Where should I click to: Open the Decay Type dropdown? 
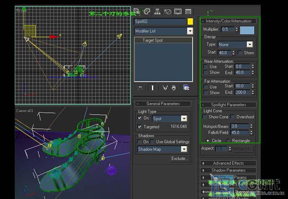249,44
